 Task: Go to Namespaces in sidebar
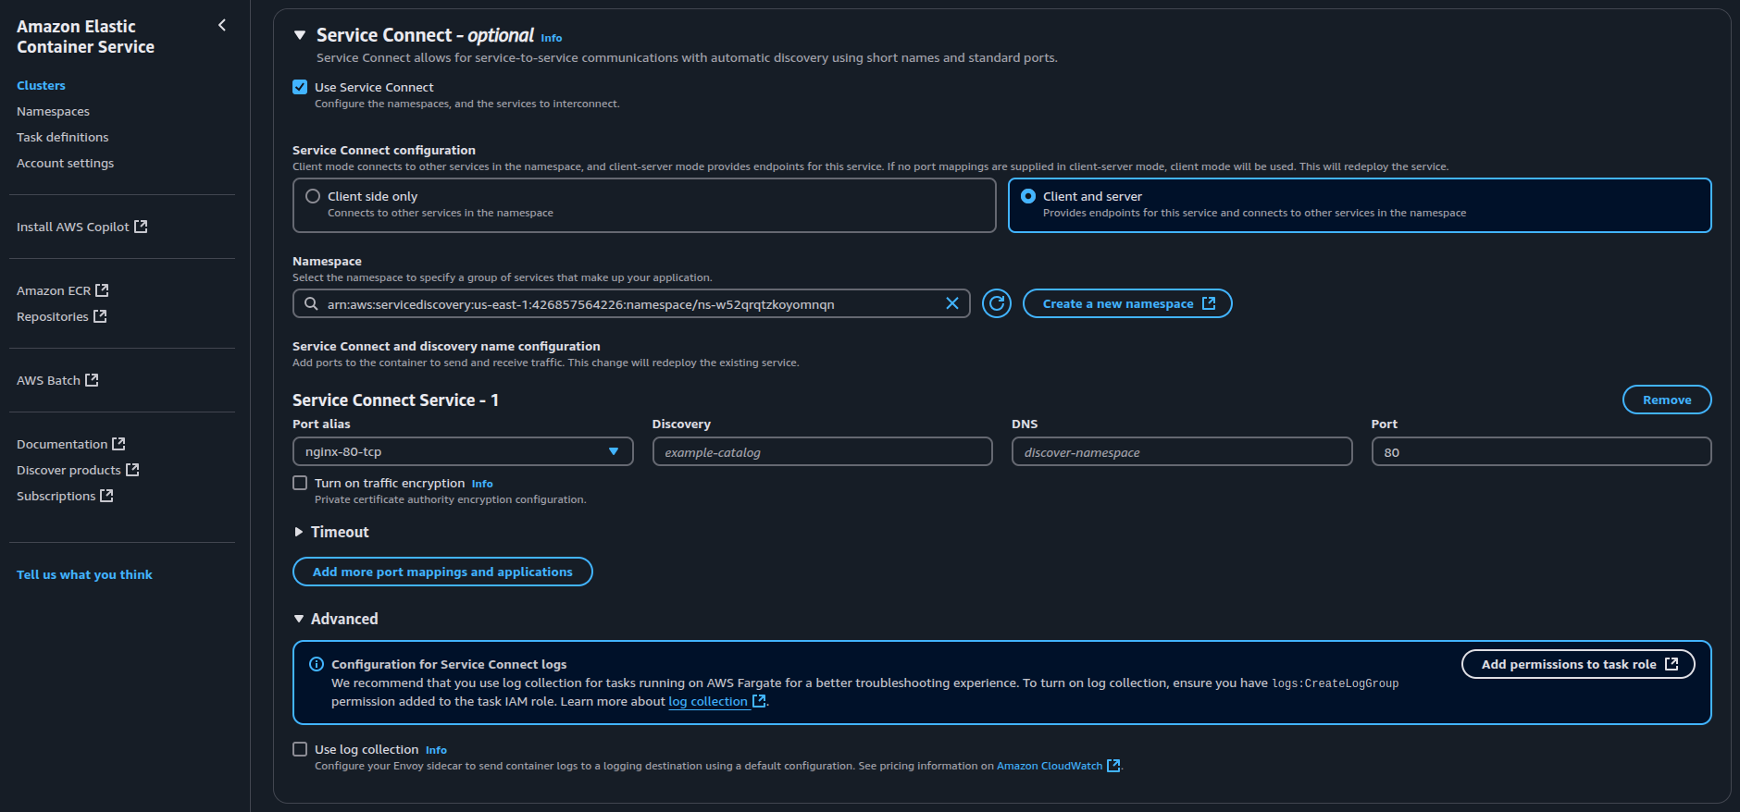53,111
